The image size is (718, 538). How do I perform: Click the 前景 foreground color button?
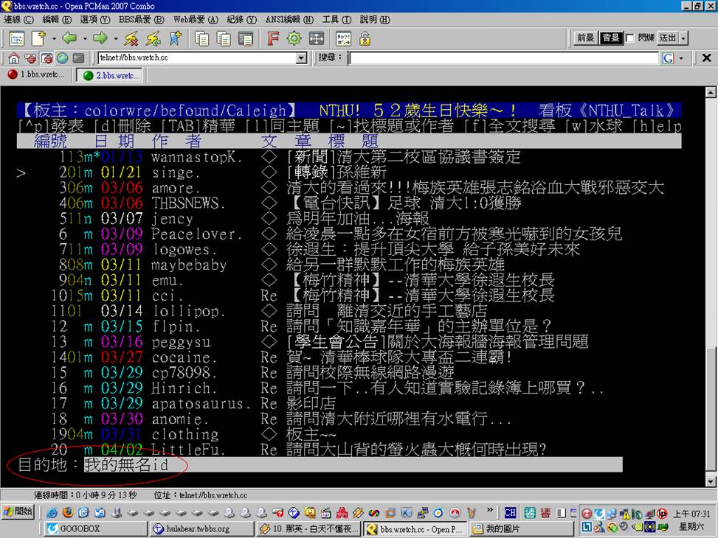pyautogui.click(x=586, y=38)
